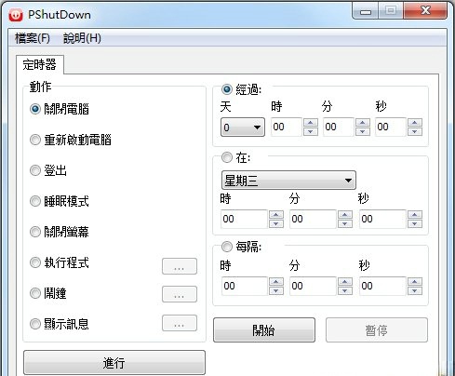Image resolution: width=455 pixels, height=376 pixels.
Task: Decrease seconds in 每隔 group
Action: 415,290
